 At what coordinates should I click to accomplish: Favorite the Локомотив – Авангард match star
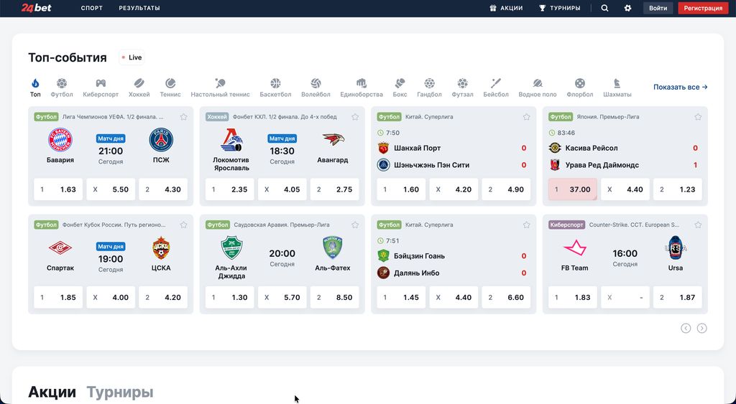point(355,117)
